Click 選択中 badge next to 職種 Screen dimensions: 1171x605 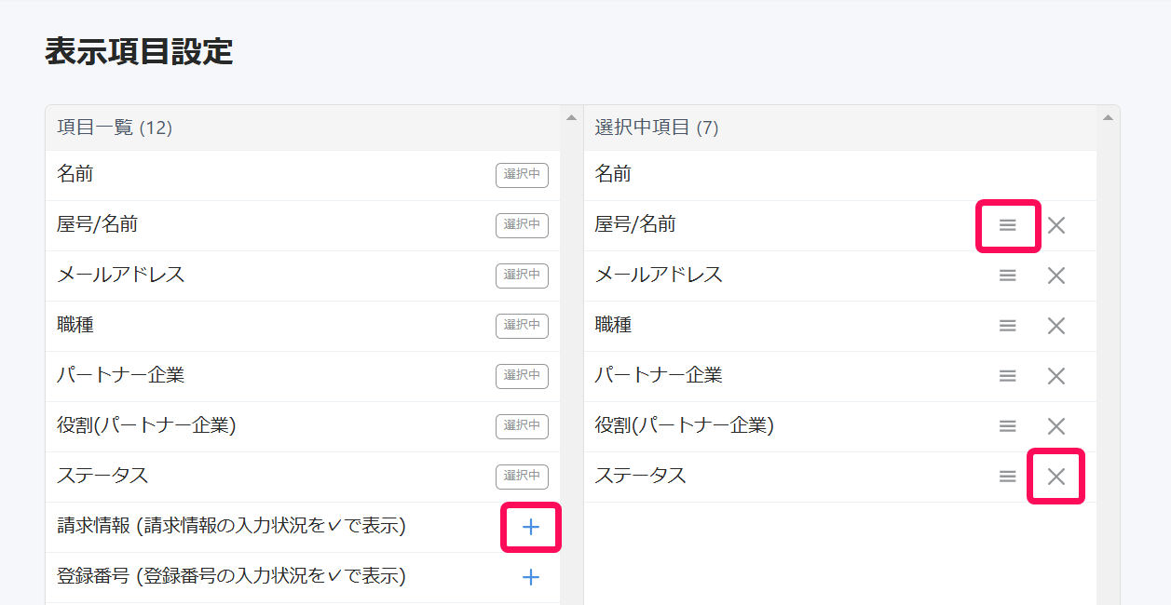pos(522,326)
